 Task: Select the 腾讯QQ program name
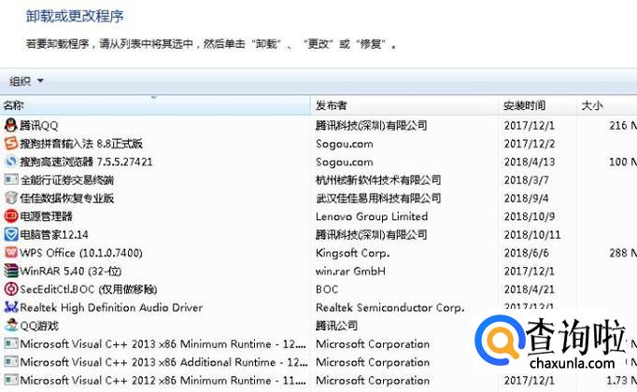pyautogui.click(x=39, y=126)
